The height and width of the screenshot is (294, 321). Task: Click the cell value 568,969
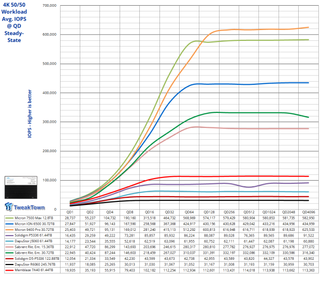click(189, 218)
